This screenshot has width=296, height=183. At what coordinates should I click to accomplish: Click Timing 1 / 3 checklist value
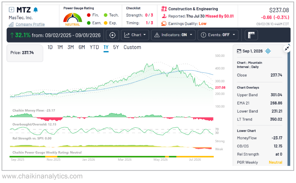[149, 23]
